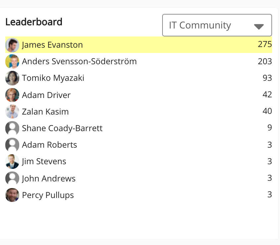Click Percy Pullups' avatar picture

click(x=12, y=195)
